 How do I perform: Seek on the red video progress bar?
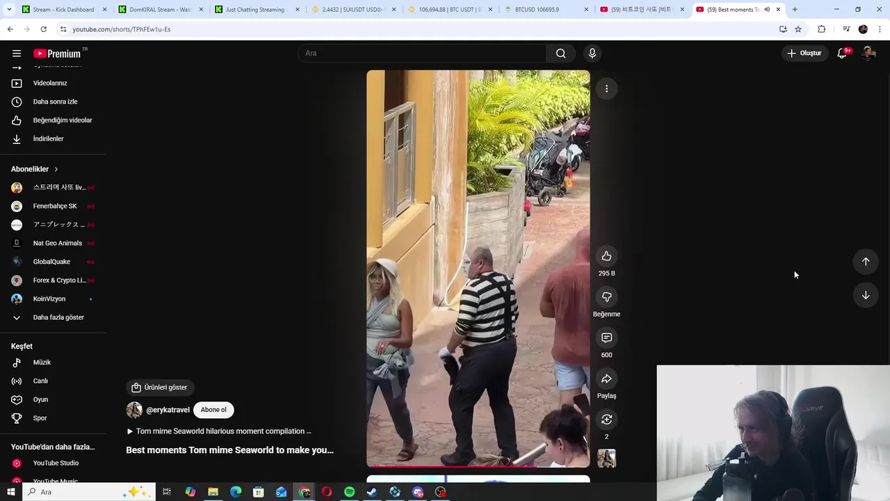coord(478,466)
